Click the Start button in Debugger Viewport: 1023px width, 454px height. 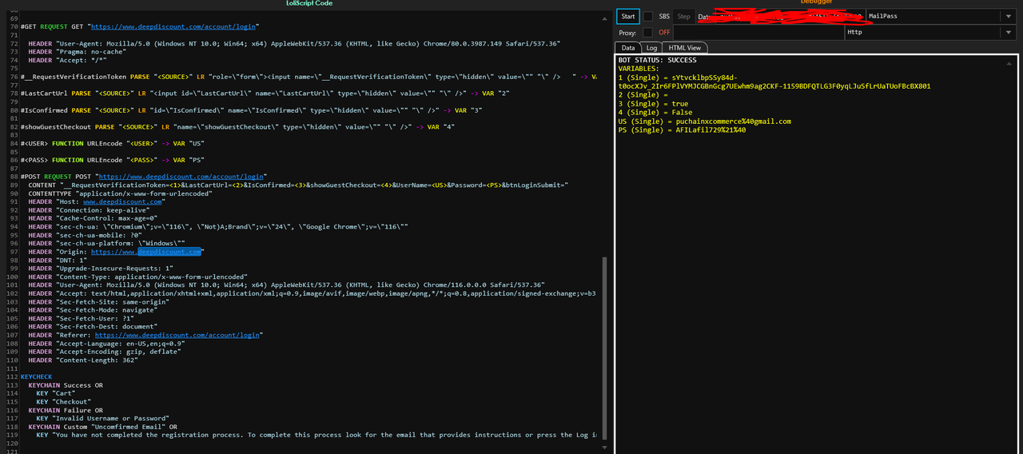(628, 16)
